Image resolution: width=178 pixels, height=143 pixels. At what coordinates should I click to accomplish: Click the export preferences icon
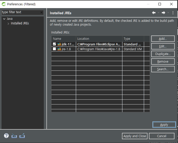(22, 136)
